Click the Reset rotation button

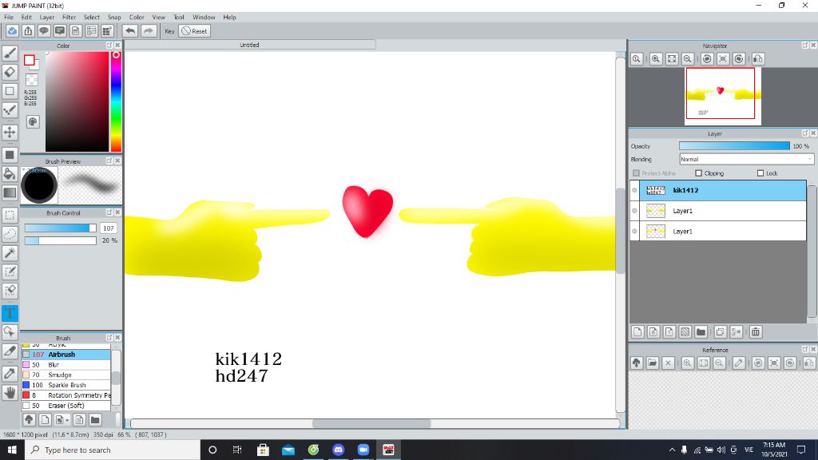pyautogui.click(x=194, y=31)
